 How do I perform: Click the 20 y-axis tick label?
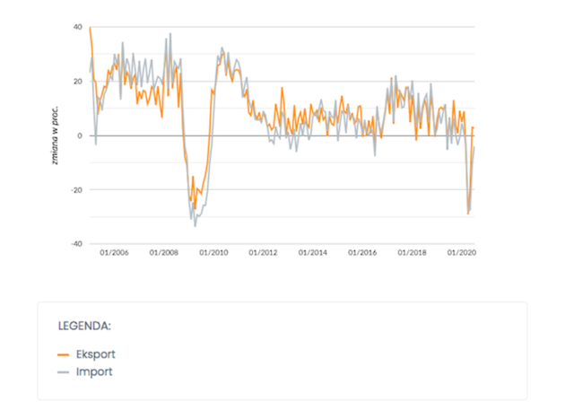[x=78, y=82]
